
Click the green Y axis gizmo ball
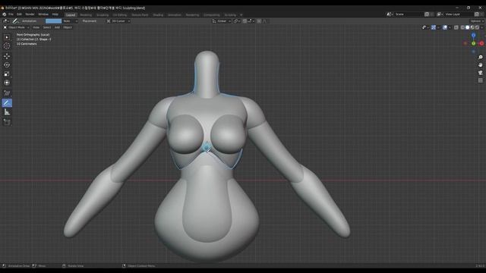click(473, 44)
